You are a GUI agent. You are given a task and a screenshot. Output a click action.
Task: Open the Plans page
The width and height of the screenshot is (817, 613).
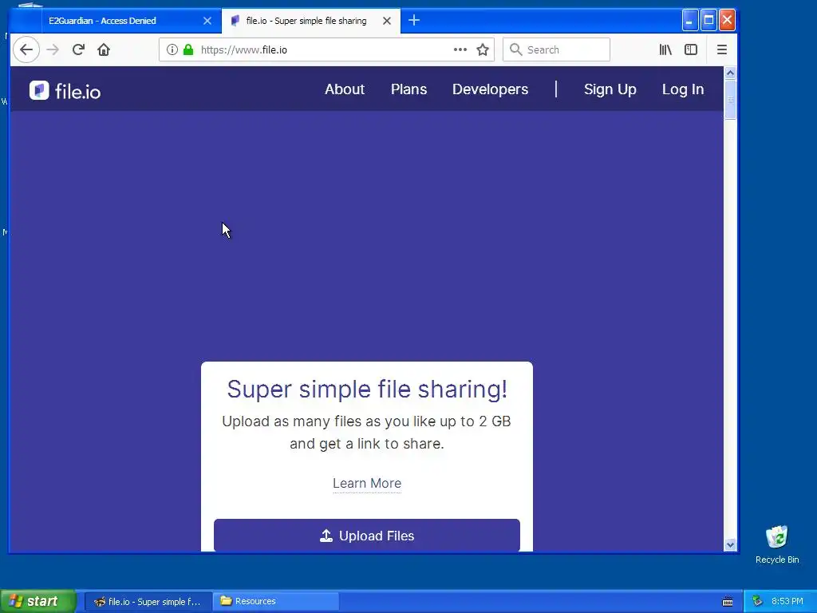point(408,89)
